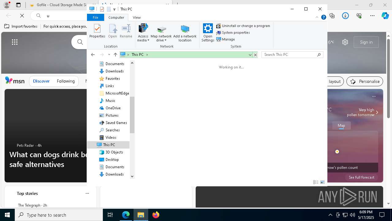Viewport: 392px width, 221px height.
Task: Open the Windows Start menu
Action: coord(7,215)
